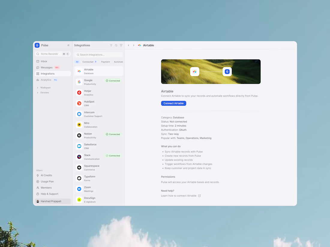Click 'Update existing records' bullet
The image size is (330, 247).
point(179,160)
